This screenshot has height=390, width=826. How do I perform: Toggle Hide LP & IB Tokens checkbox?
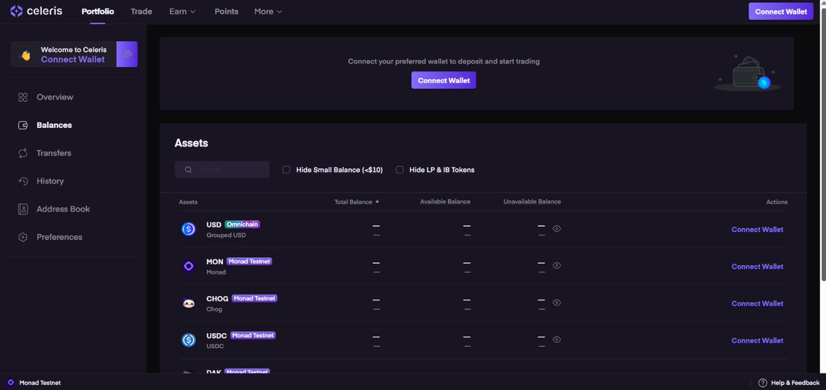399,170
